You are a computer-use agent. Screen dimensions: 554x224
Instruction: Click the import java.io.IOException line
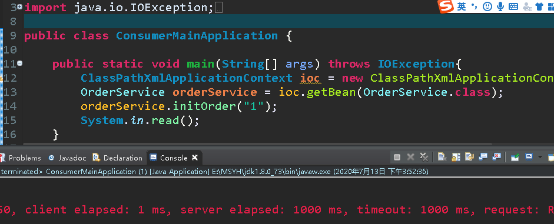120,8
